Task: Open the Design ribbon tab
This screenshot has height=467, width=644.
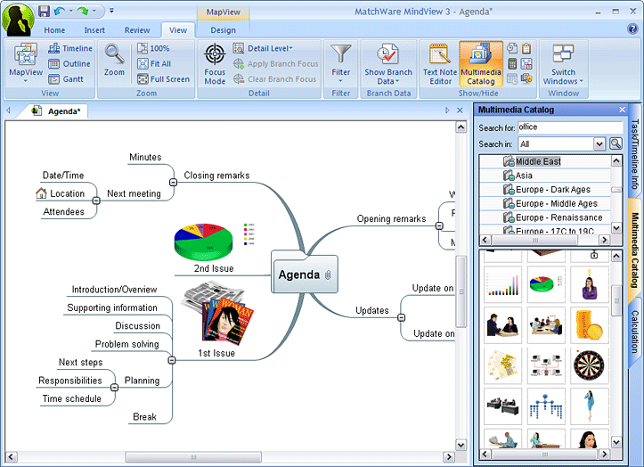Action: 223,30
